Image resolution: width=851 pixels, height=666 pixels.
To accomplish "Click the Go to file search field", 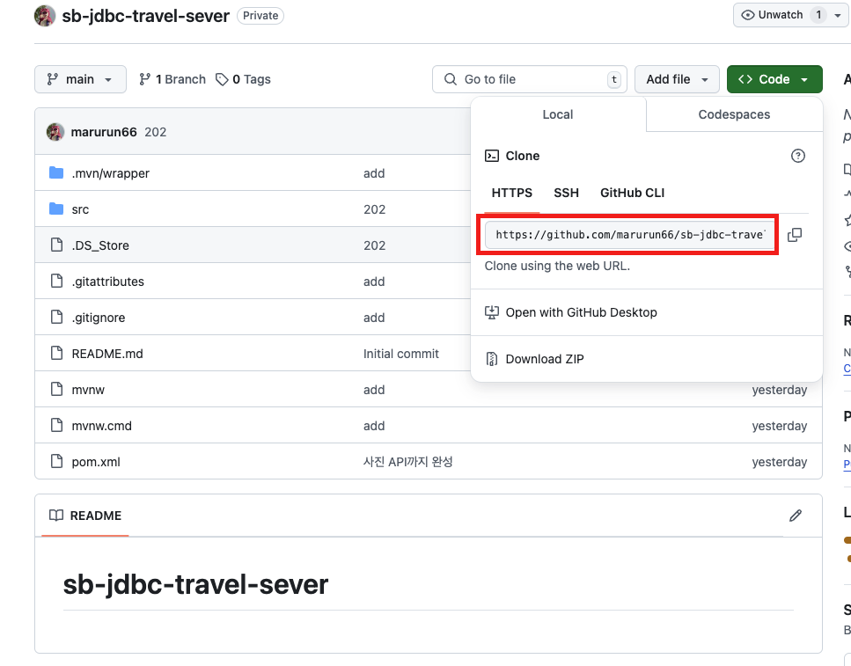I will (x=530, y=79).
